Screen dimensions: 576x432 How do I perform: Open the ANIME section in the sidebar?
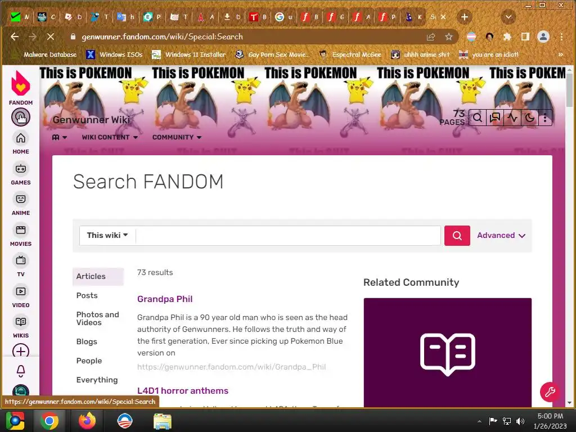click(21, 204)
